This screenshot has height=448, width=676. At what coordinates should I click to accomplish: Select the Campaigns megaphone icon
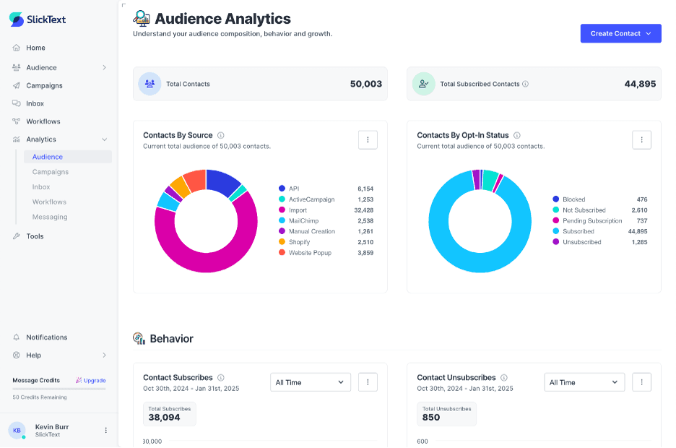(15, 85)
